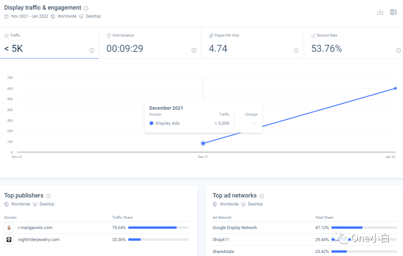Select the Jan 22 data point on chart
Viewport: 403px width, 256px height.
(395, 88)
